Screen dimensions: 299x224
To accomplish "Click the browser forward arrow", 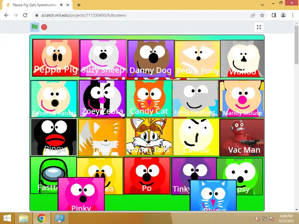I will click(16, 15).
